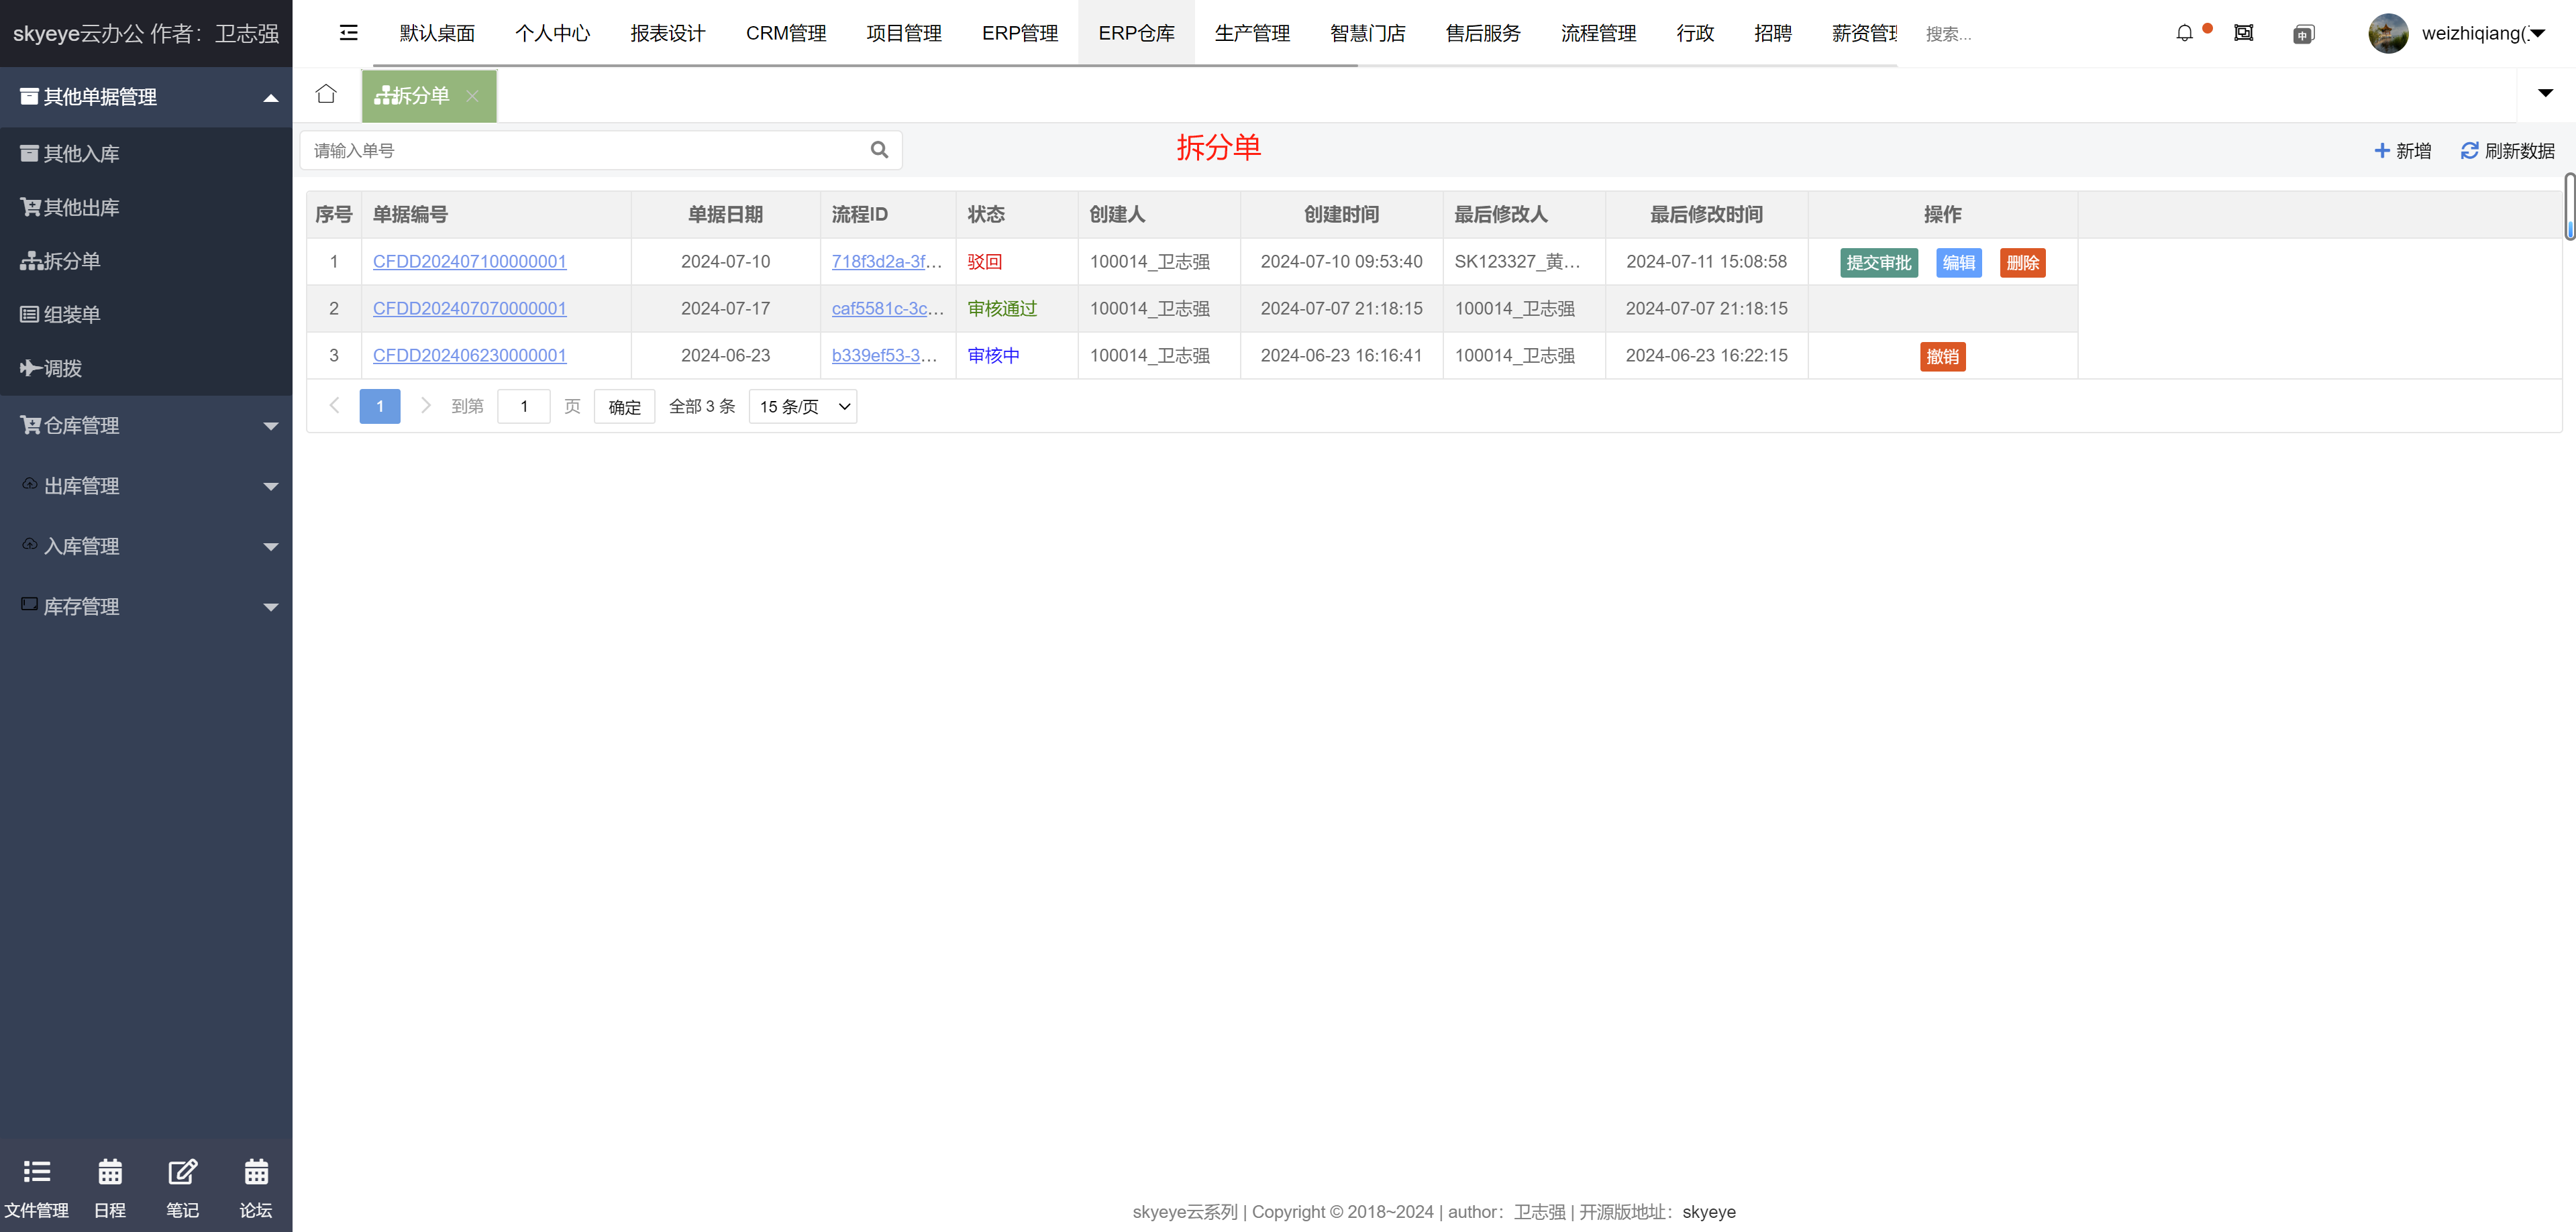Viewport: 2576px width, 1232px height.
Task: Click the fullscreen icon in header
Action: (2244, 33)
